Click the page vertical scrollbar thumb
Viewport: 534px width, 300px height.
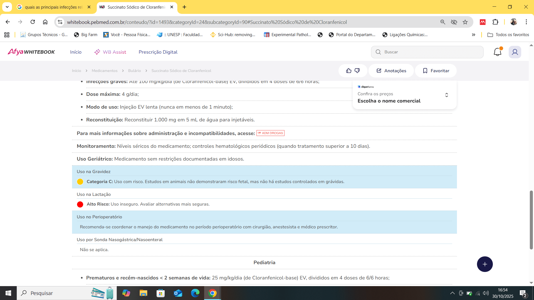point(531,219)
